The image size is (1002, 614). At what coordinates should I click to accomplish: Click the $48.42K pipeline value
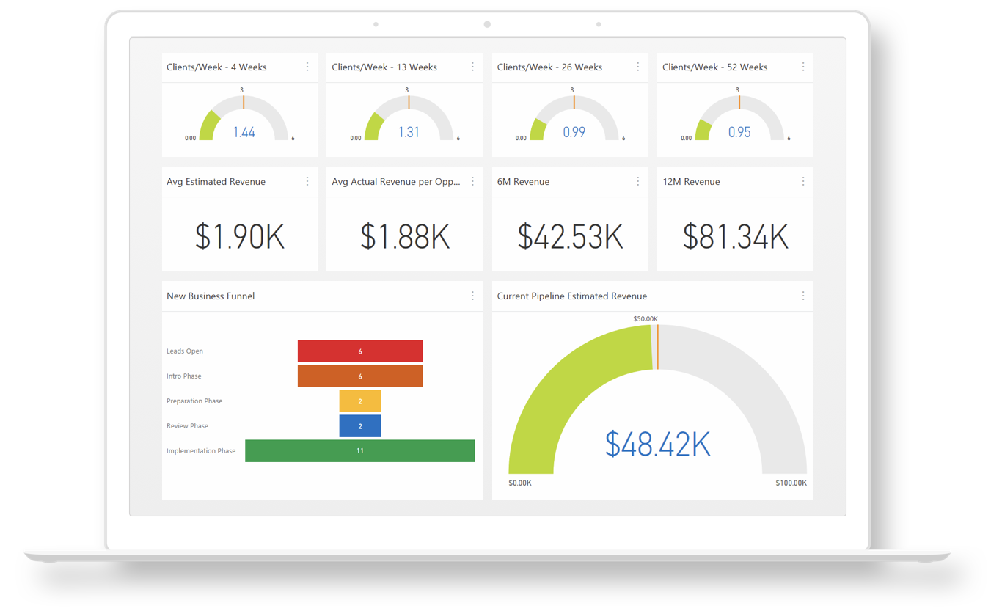[658, 445]
